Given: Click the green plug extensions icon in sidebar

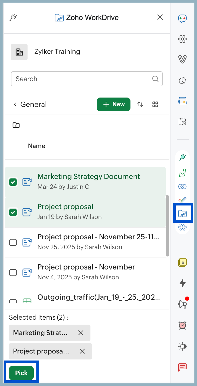Looking at the screenshot, I should point(182,157).
